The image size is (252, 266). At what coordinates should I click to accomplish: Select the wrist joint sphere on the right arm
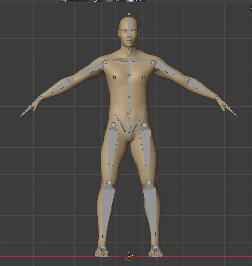click(x=217, y=98)
